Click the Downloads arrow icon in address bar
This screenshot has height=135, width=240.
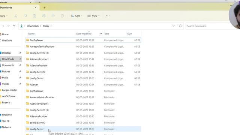click(x=21, y=26)
